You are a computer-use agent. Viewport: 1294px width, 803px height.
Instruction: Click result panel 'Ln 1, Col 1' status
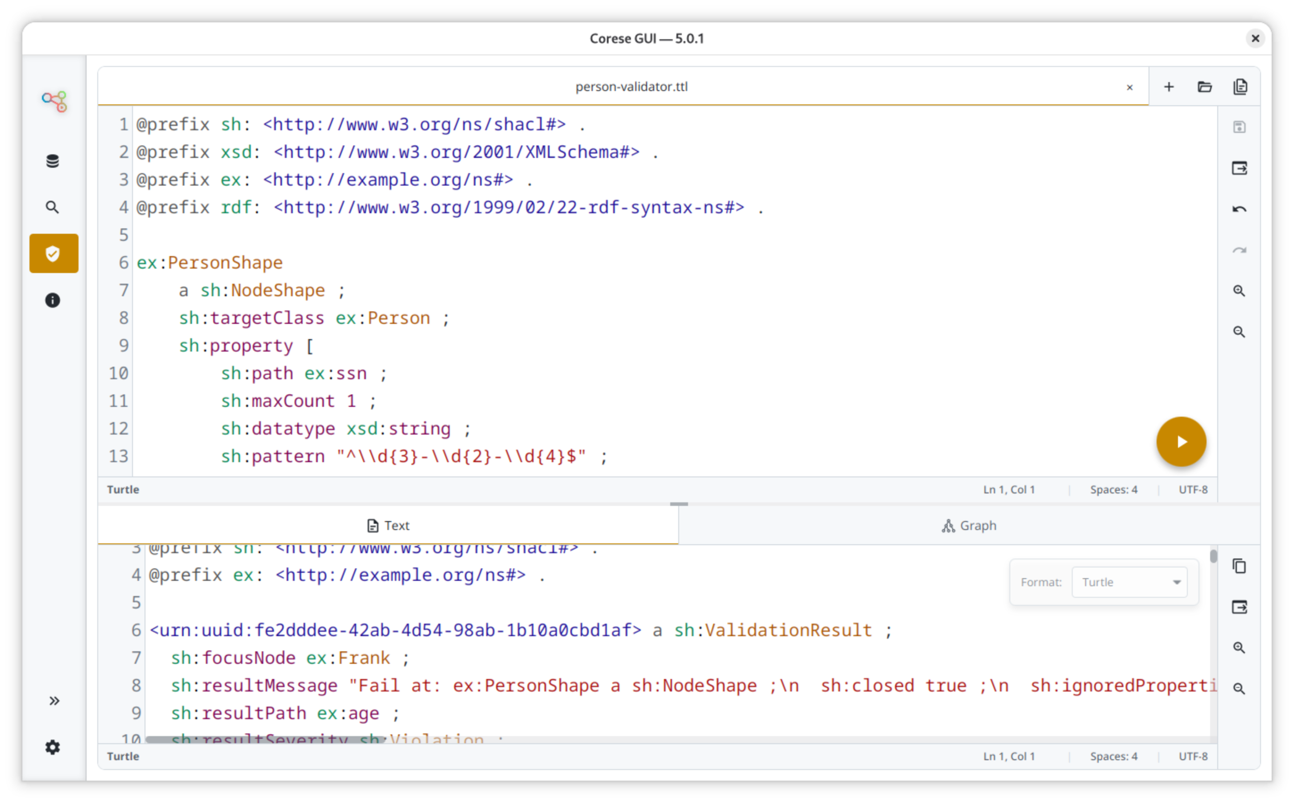(1009, 756)
